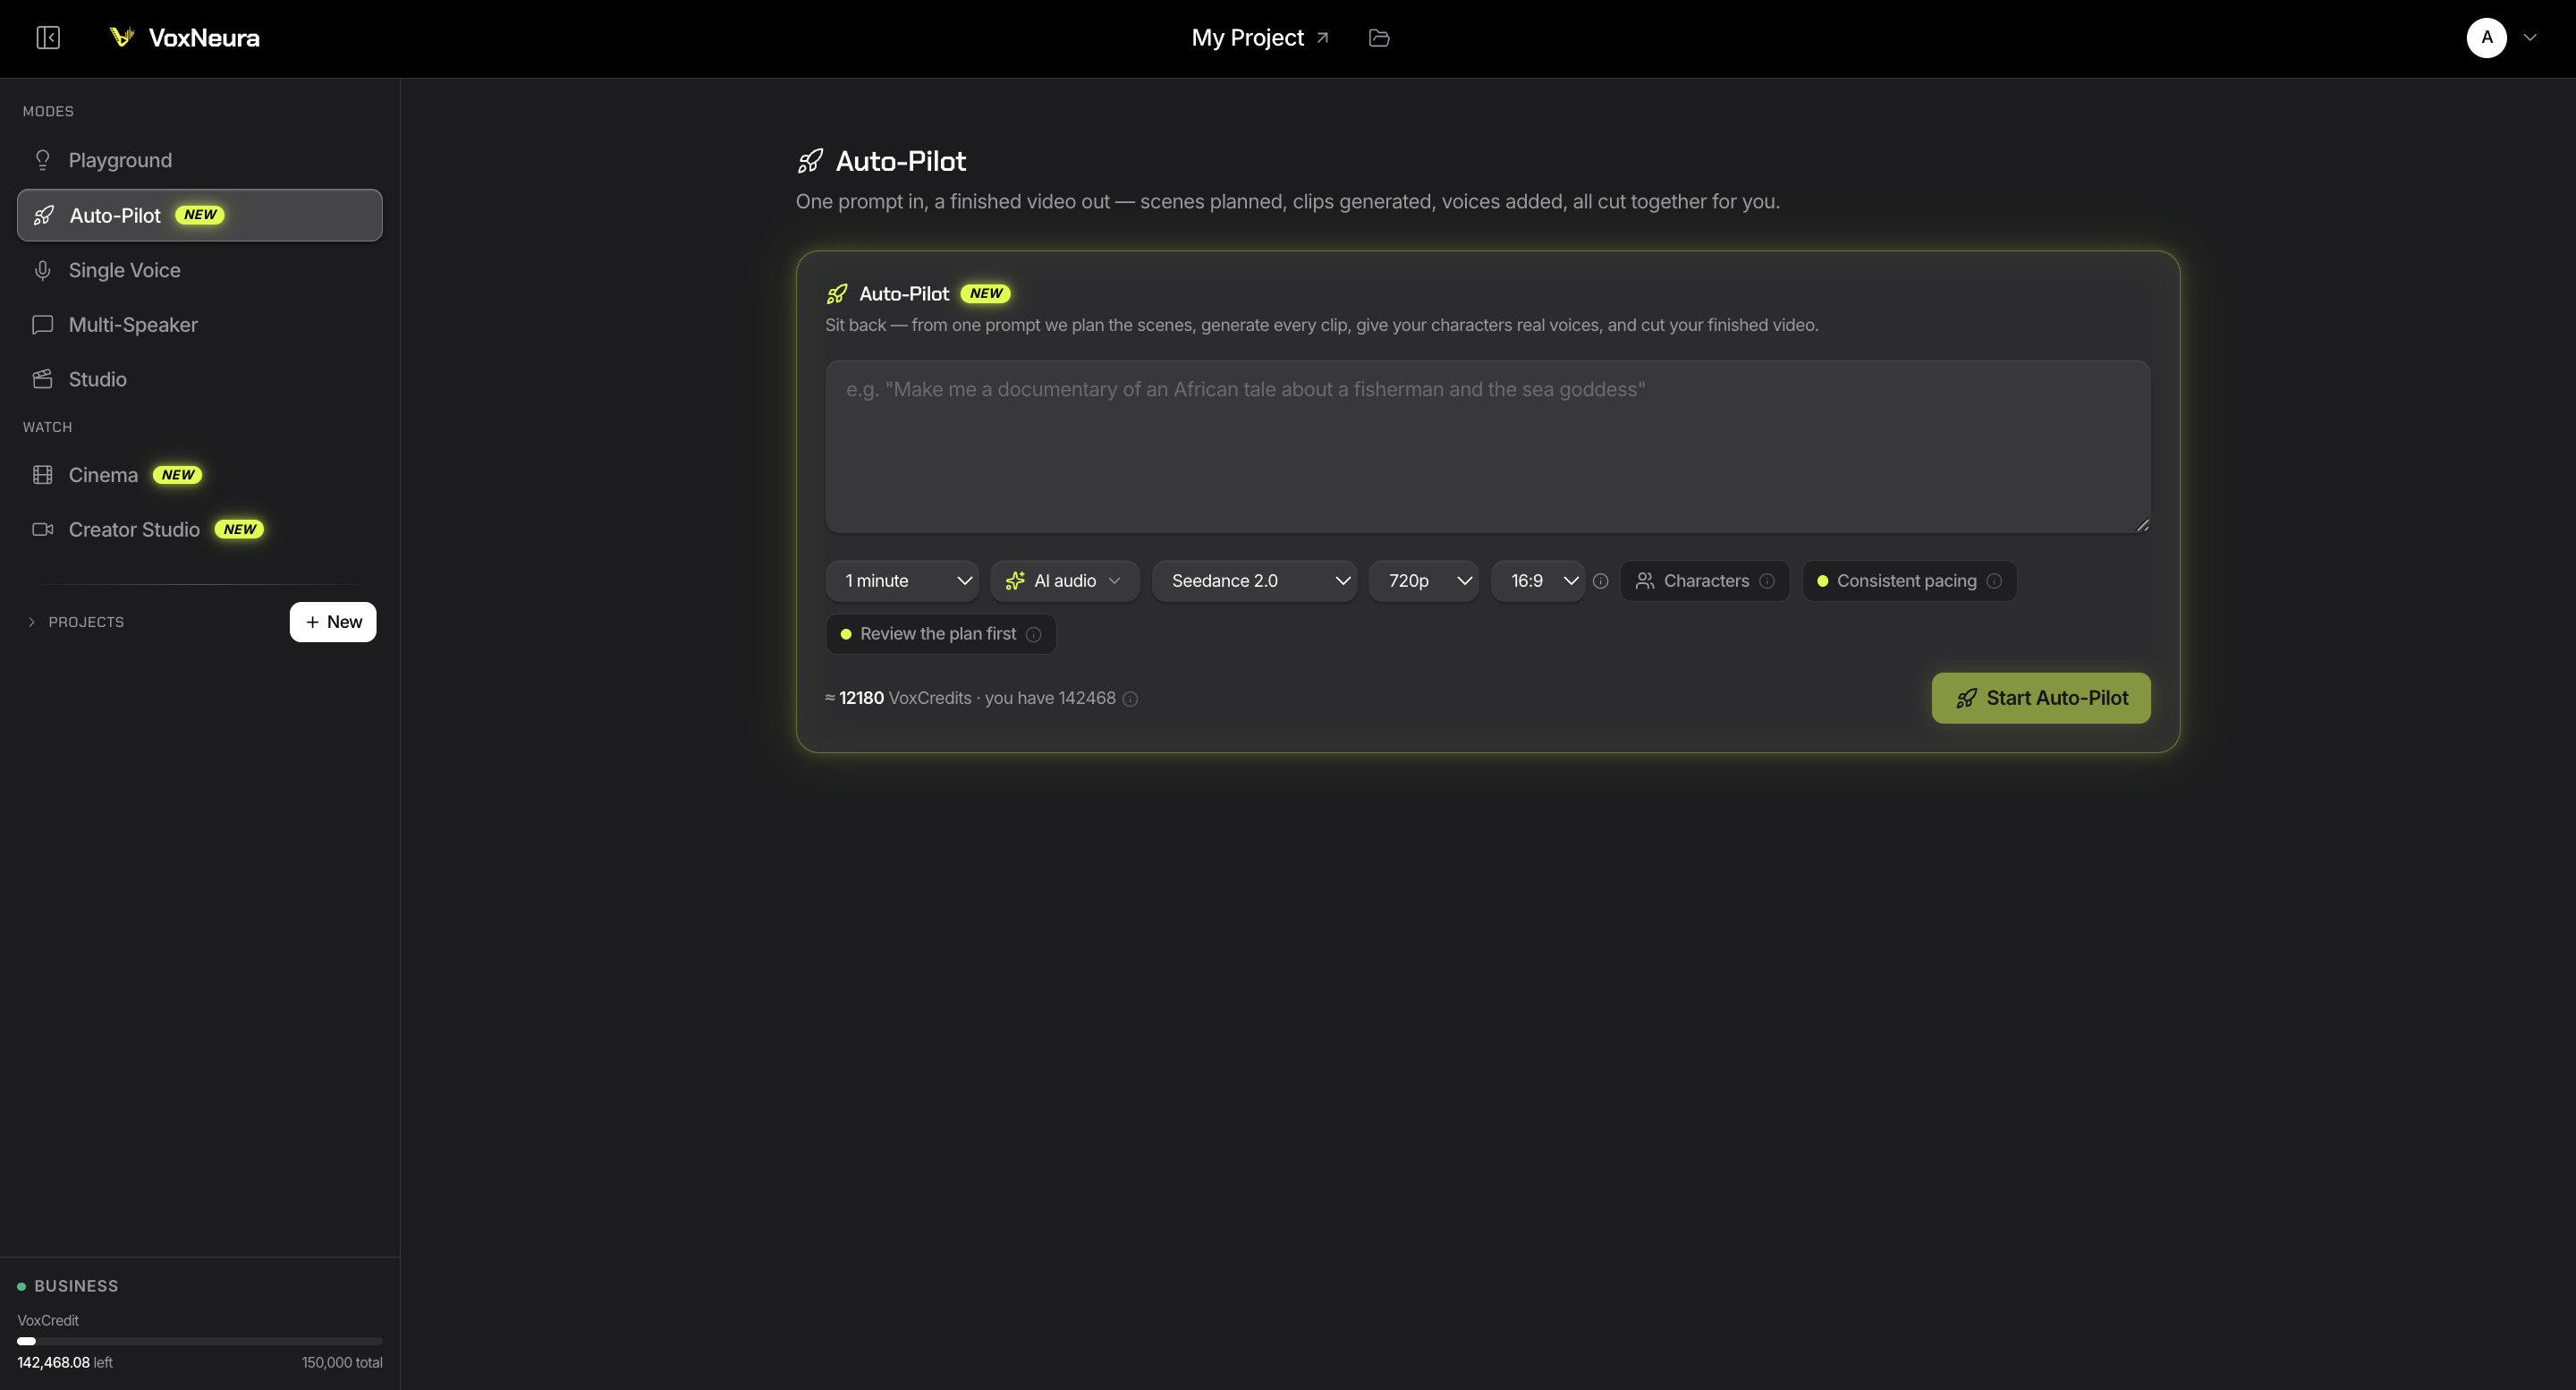Viewport: 2576px width, 1390px height.
Task: Open the Seedance 2.0 model dropdown
Action: point(1253,581)
